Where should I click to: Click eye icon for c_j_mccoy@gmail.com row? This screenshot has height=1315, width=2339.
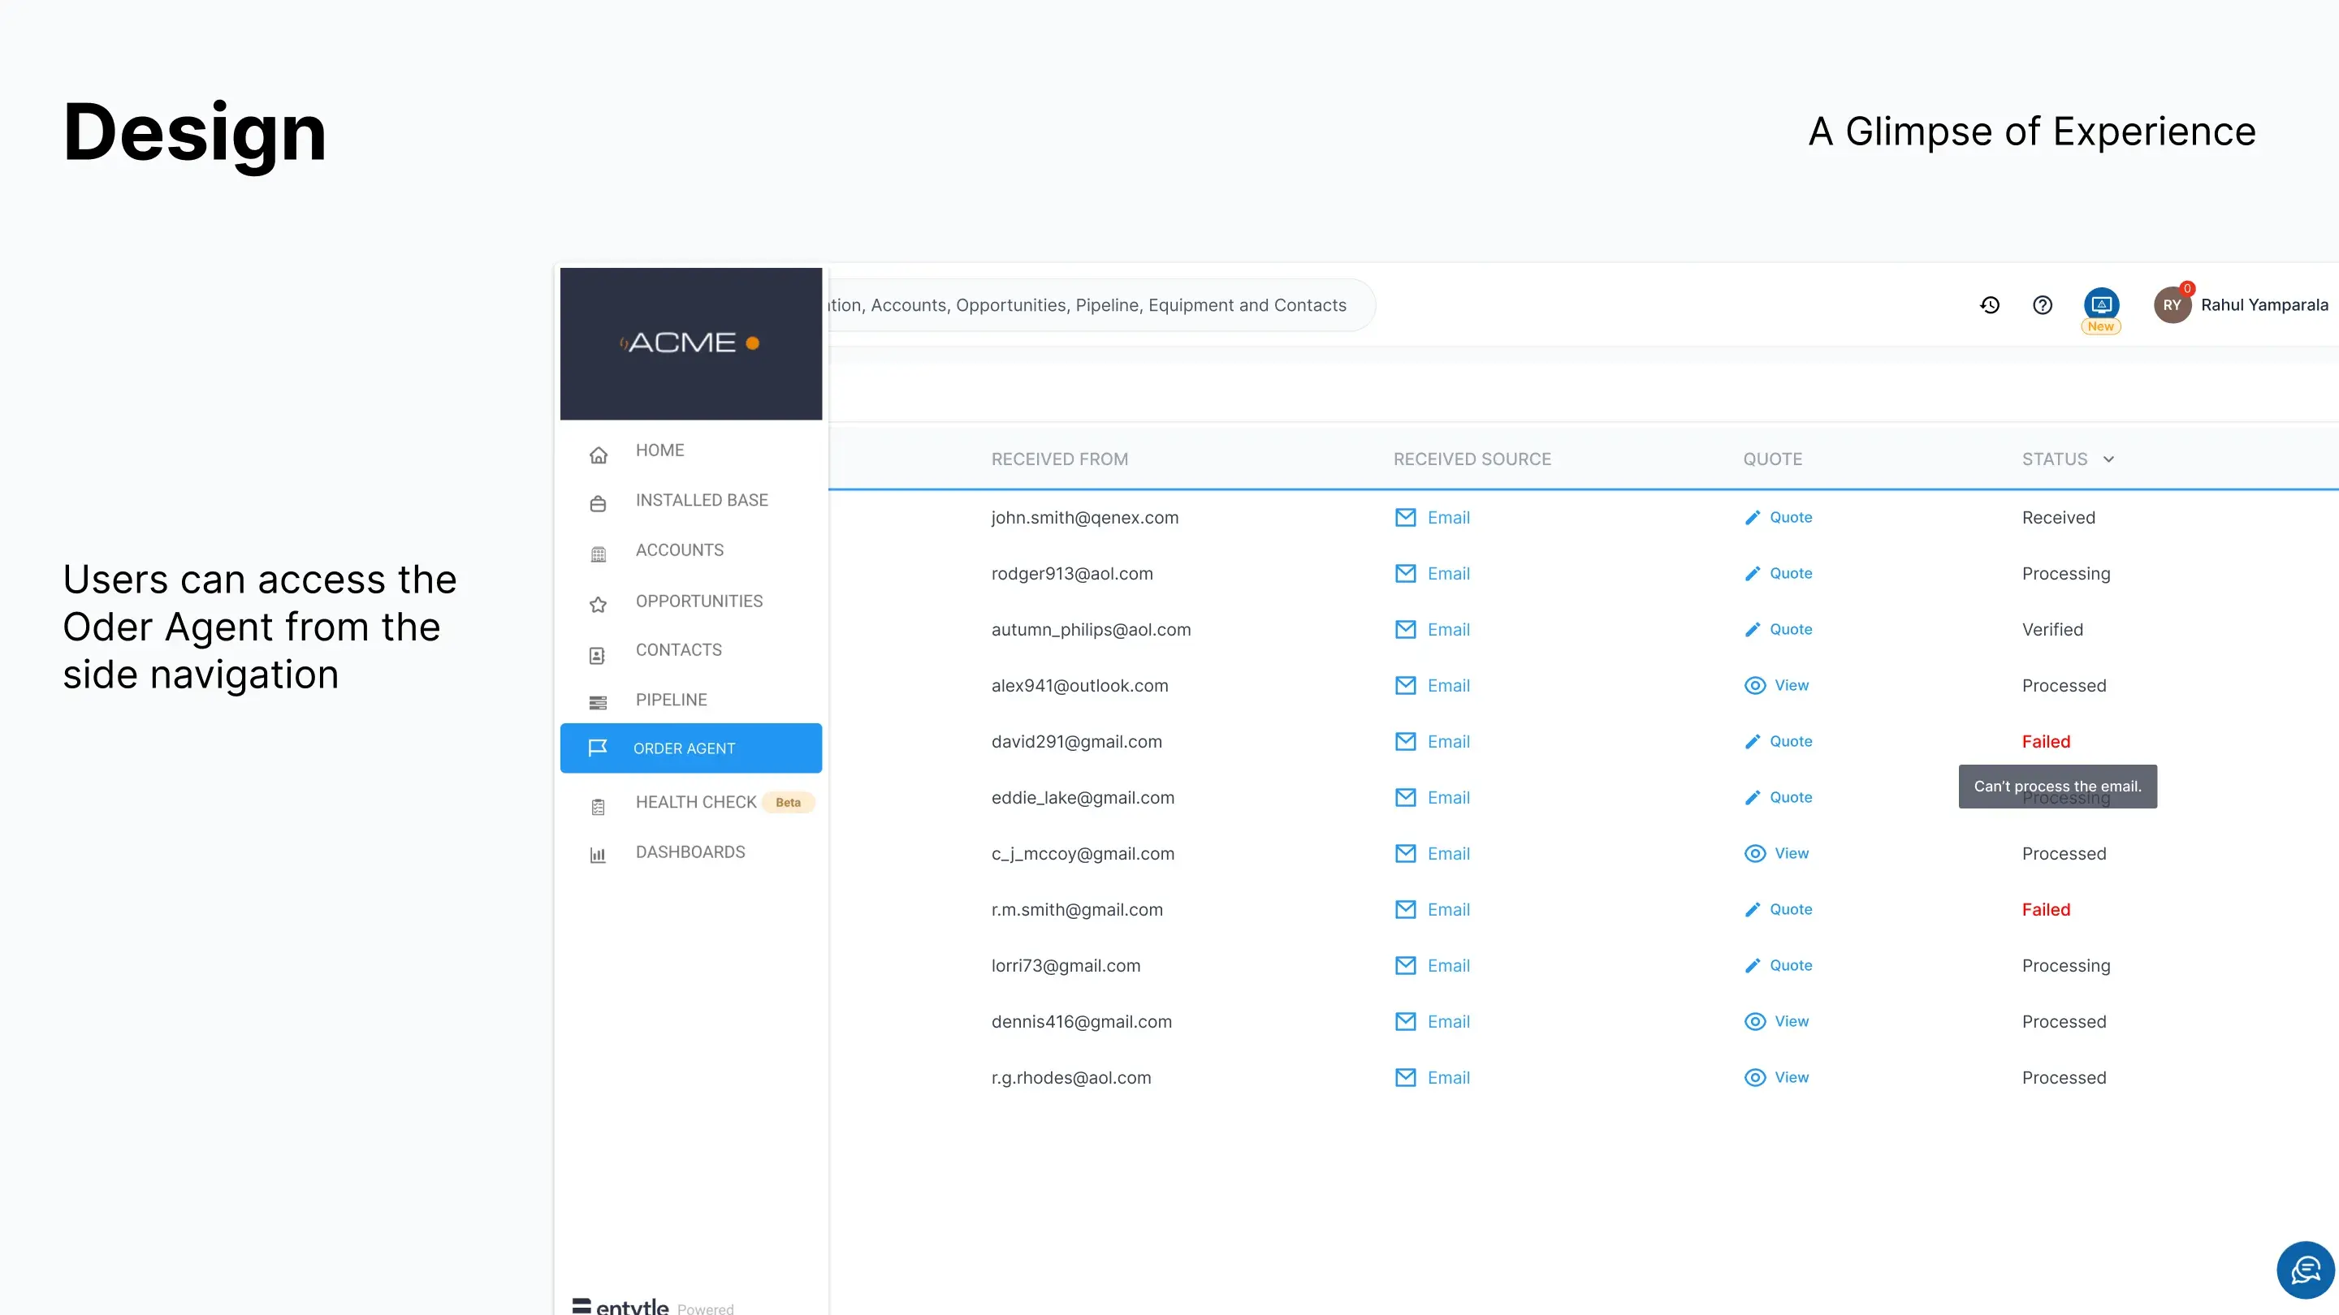click(1755, 853)
